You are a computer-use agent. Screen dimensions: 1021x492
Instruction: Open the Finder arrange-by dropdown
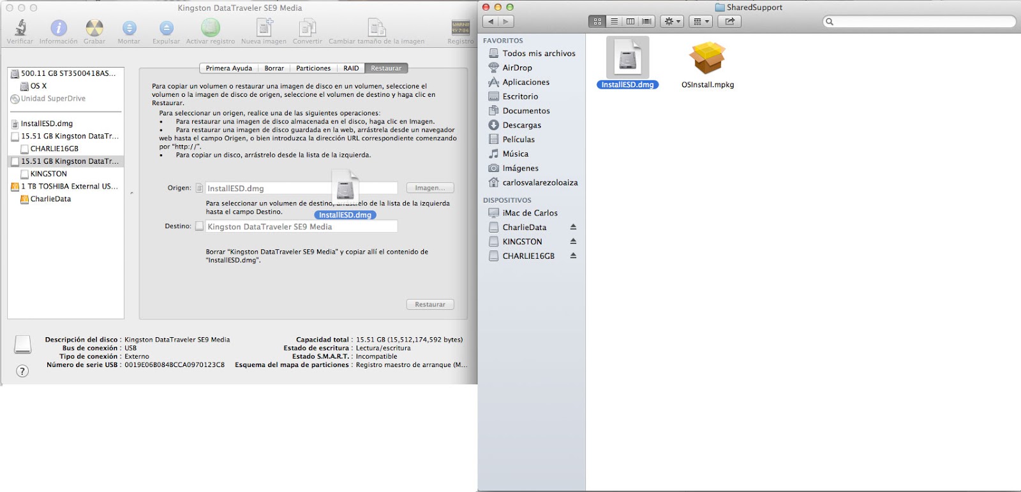(x=701, y=21)
